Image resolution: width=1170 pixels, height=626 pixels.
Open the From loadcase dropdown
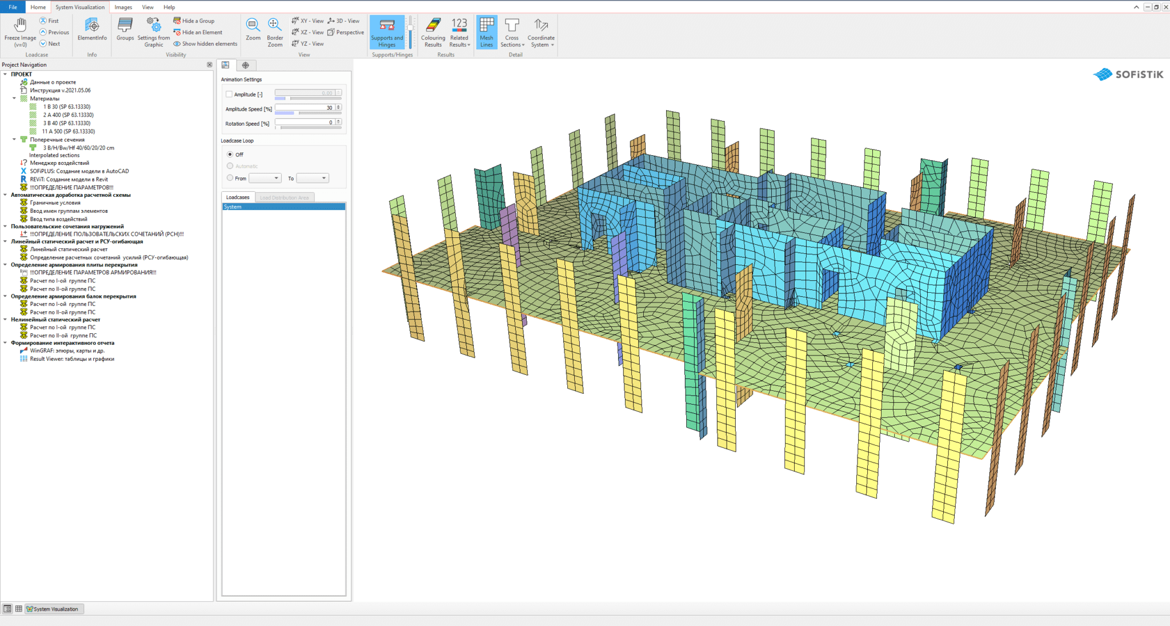(x=265, y=178)
